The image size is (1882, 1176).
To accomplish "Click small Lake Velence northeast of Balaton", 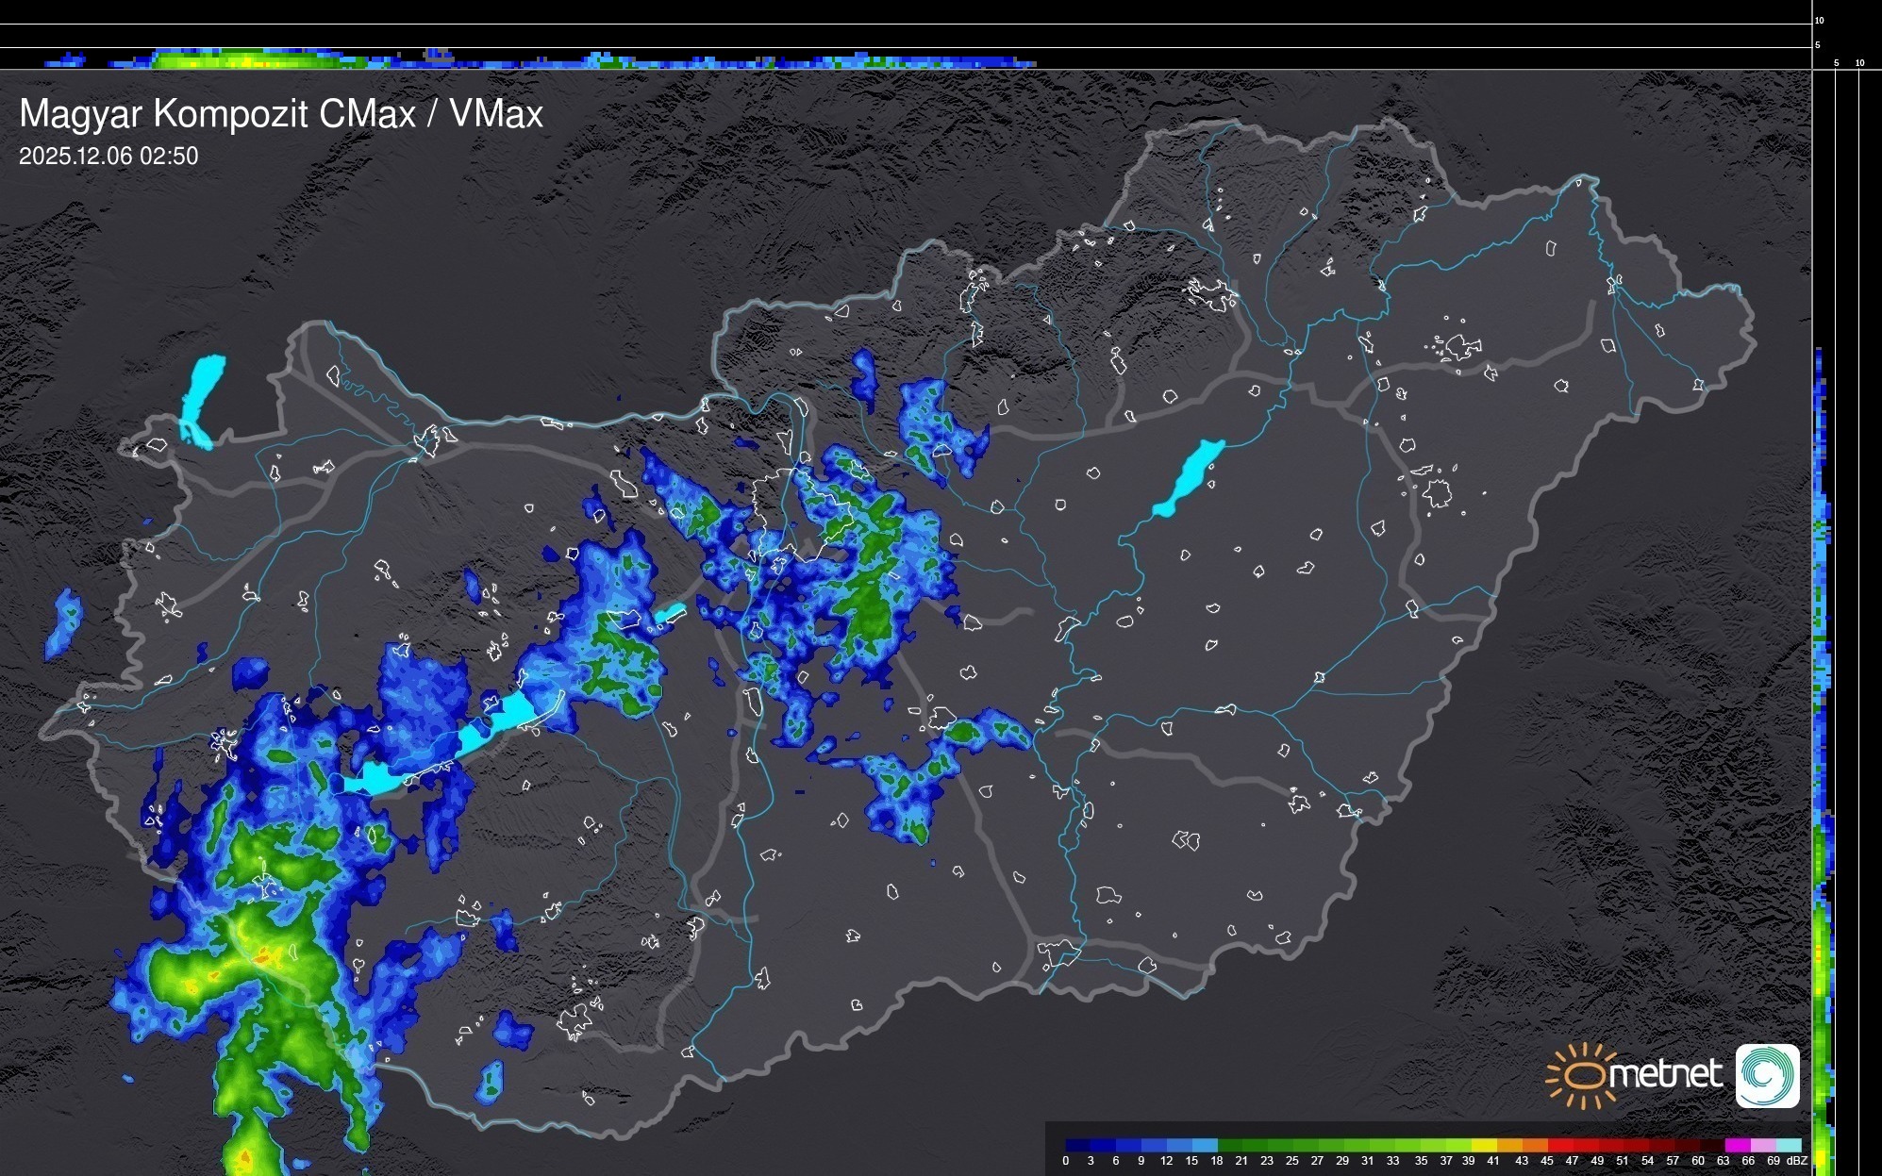I will [670, 613].
